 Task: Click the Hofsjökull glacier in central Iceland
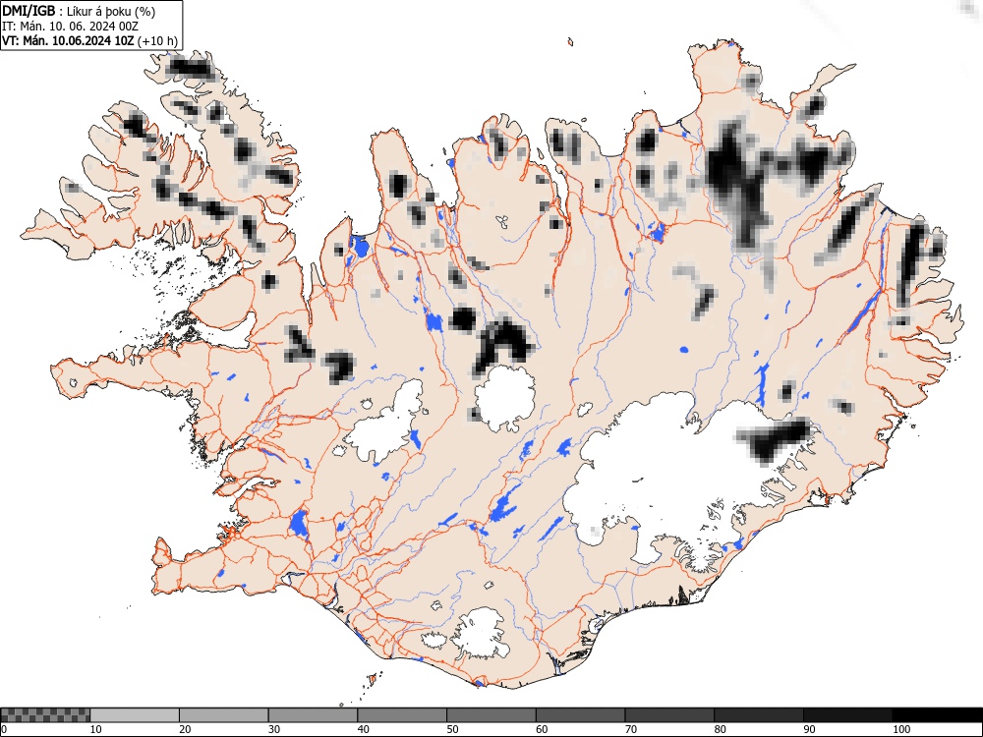coord(505,399)
